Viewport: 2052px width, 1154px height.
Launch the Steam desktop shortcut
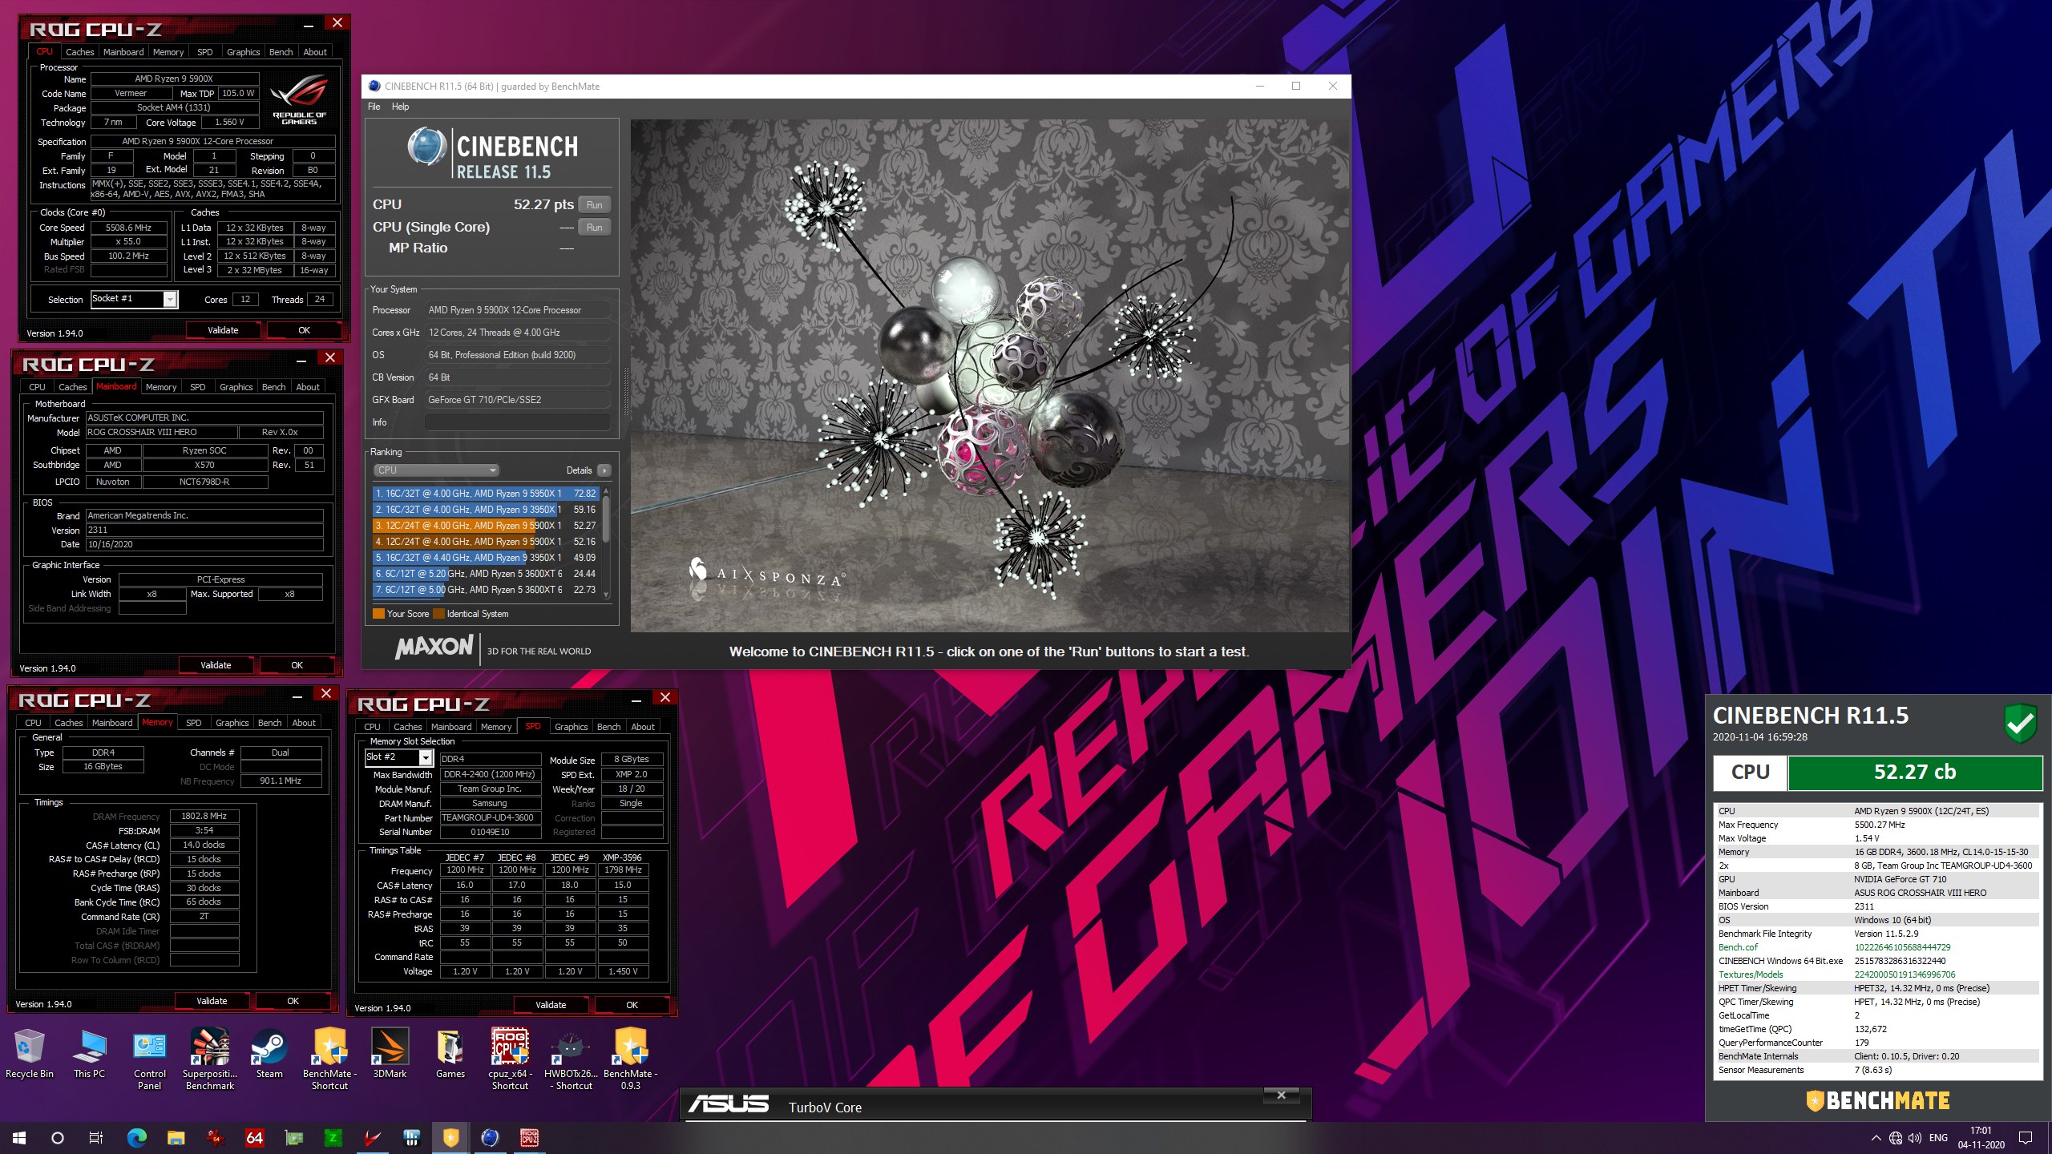pyautogui.click(x=269, y=1055)
